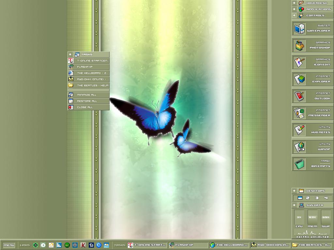Click the green WC icon in Links bar
The image size is (334, 250).
point(67,245)
